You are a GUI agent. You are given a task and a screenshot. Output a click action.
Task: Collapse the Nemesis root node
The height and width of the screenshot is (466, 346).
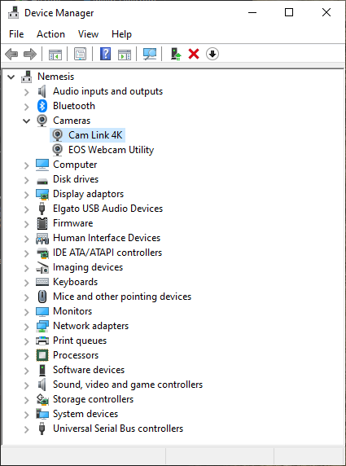[11, 77]
